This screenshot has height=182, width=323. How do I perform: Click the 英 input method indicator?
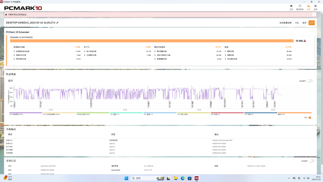[x=299, y=178]
